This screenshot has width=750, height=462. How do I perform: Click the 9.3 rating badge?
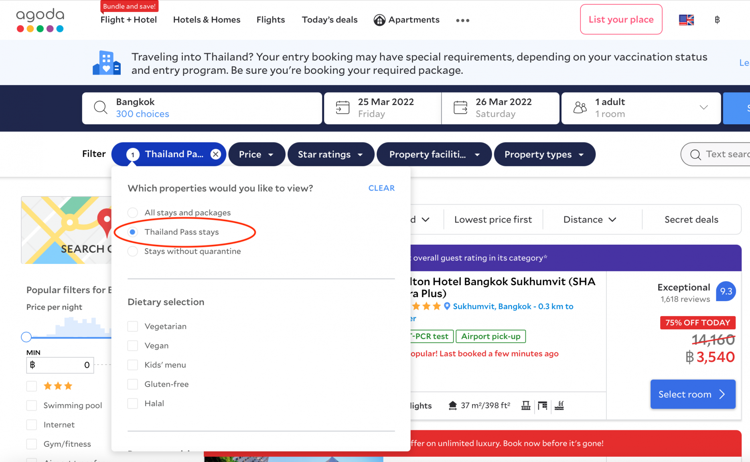pyautogui.click(x=726, y=292)
